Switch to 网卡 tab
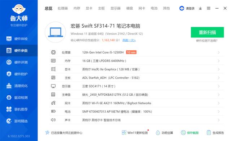This screenshot has height=141, width=231. click(142, 8)
